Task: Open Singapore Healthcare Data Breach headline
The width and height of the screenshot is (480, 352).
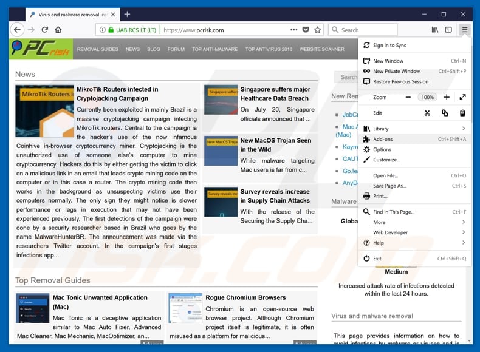Action: click(275, 94)
